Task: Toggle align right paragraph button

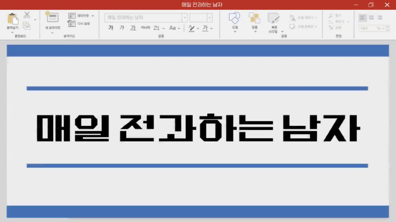Action: pyautogui.click(x=380, y=17)
